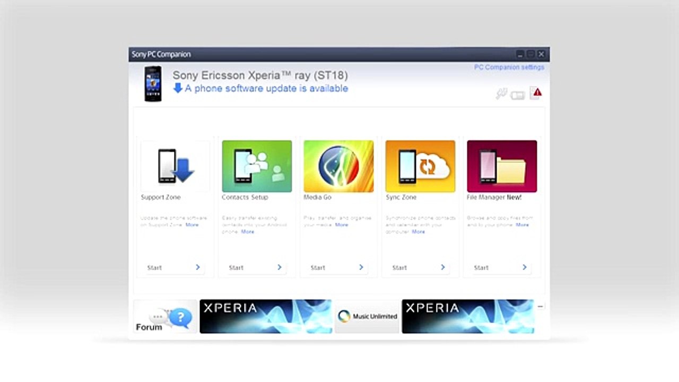The width and height of the screenshot is (679, 382).
Task: Click the 'Support Zone' label
Action: [x=161, y=197]
